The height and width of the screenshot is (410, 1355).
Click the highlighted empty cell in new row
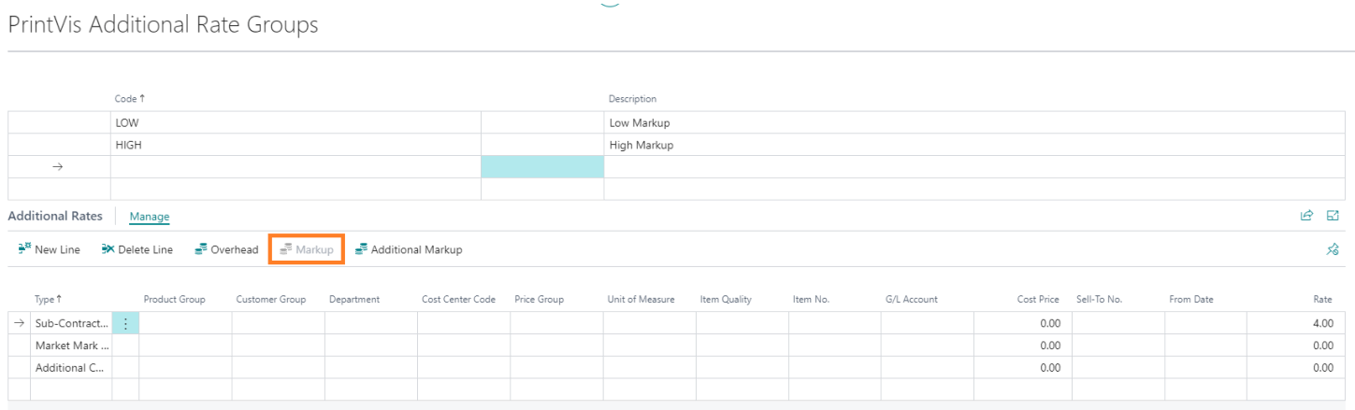pos(542,167)
